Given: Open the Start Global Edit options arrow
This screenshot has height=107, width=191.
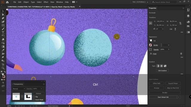Looking at the screenshot, I should pyautogui.click(x=179, y=97).
